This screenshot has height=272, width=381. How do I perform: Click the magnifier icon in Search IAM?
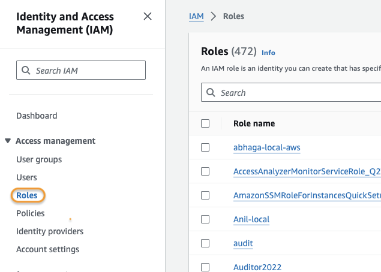click(26, 71)
